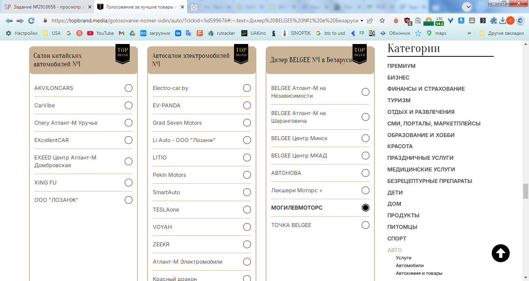
Task: Switch to the Задание №2916658 tab
Action: click(x=47, y=7)
